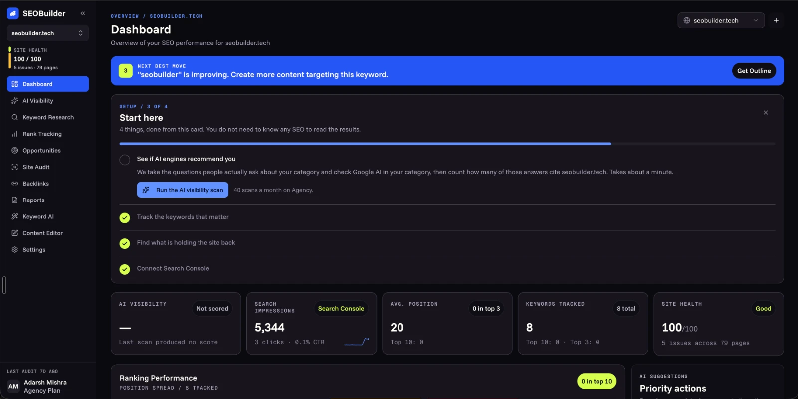Toggle Find what is holding checkmark
The image size is (798, 399).
[125, 243]
